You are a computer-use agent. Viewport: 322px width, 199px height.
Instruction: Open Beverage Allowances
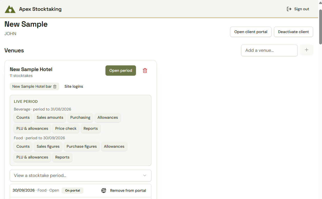pyautogui.click(x=108, y=117)
